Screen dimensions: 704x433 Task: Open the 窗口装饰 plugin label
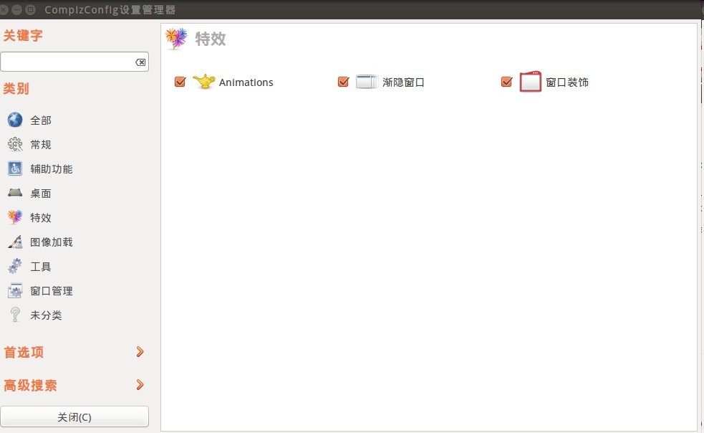coord(567,82)
